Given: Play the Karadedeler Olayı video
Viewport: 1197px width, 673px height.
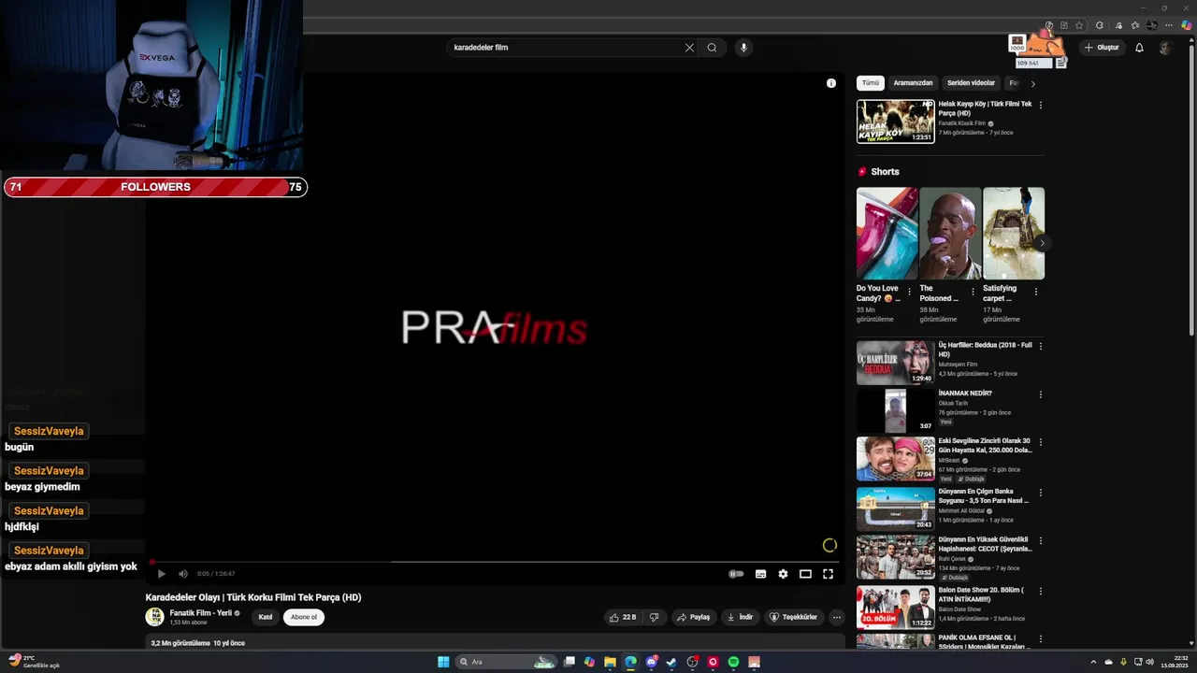Looking at the screenshot, I should [x=161, y=574].
